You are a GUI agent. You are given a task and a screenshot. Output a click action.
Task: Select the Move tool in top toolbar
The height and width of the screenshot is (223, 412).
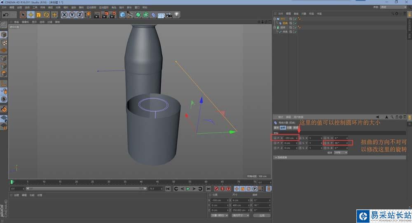[x=30, y=15]
